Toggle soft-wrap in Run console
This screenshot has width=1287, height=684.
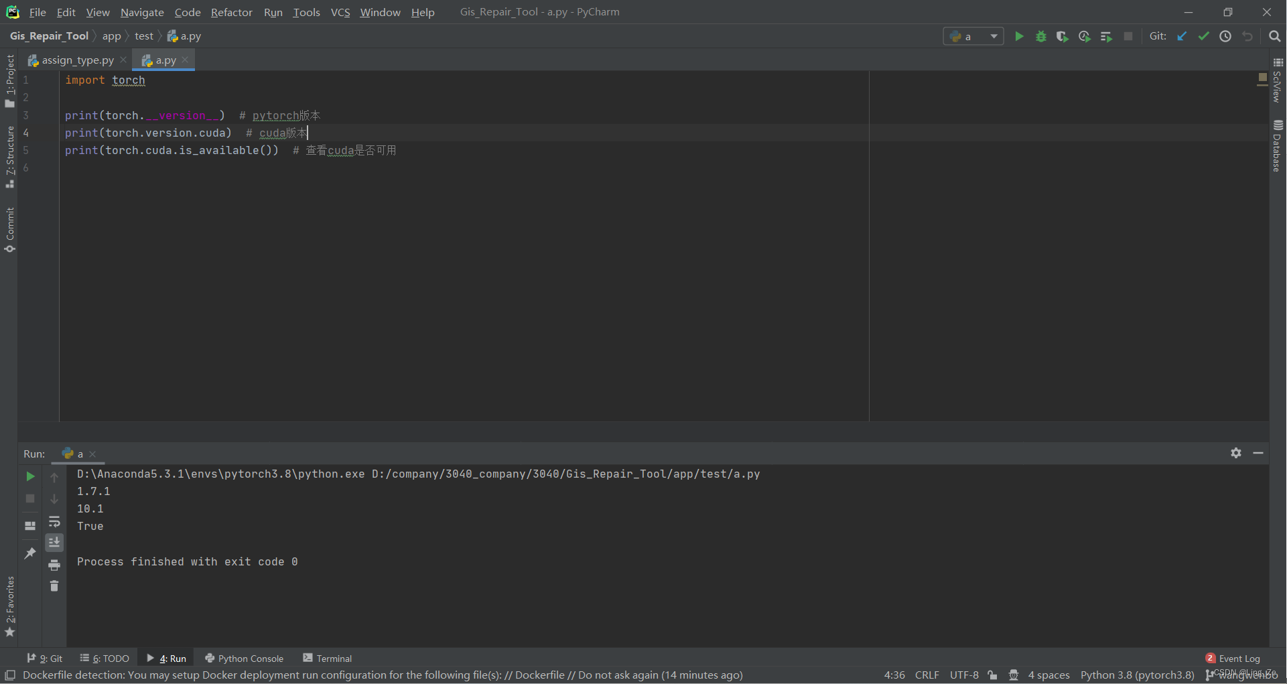click(54, 521)
